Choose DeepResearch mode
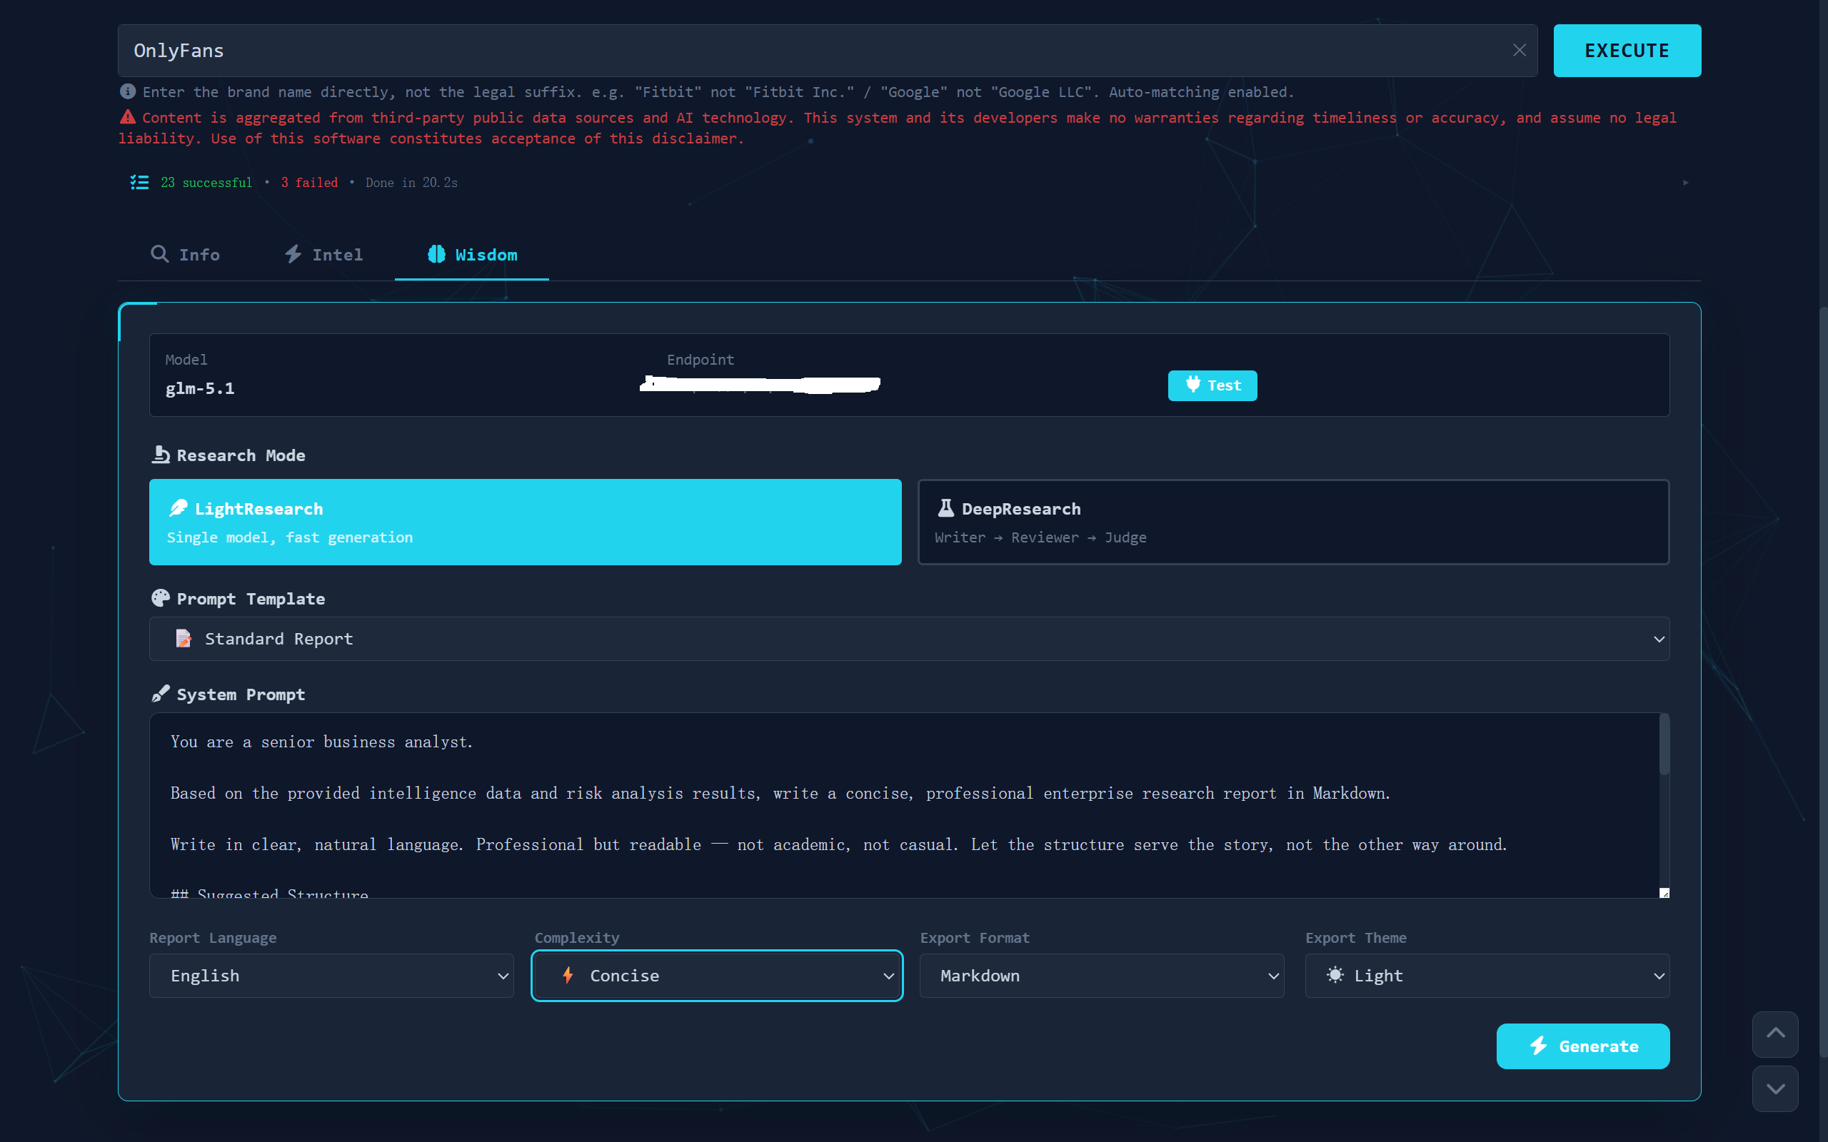 click(1292, 522)
